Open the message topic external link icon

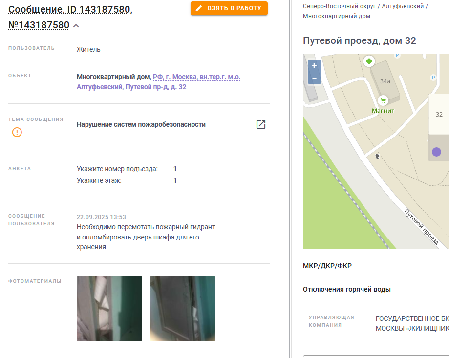261,124
